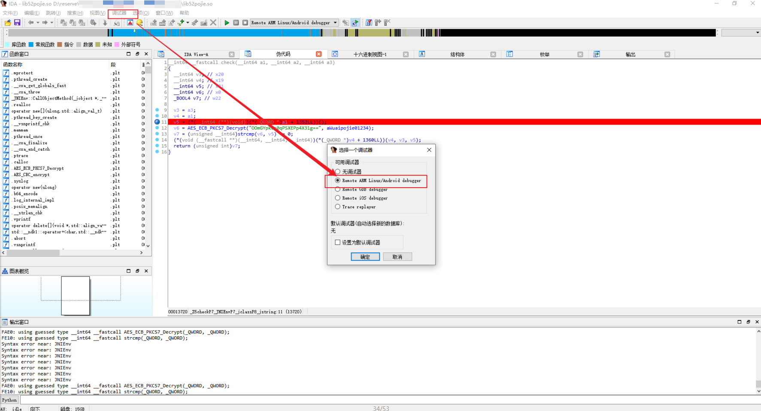Image resolution: width=761 pixels, height=411 pixels.
Task: Close the output window panel
Action: (x=757, y=322)
